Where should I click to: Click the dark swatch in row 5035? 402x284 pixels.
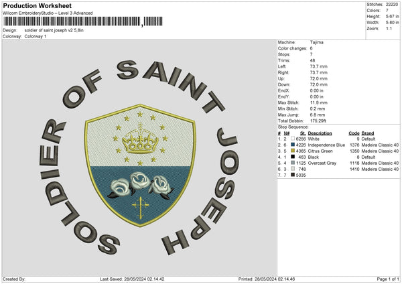point(293,175)
